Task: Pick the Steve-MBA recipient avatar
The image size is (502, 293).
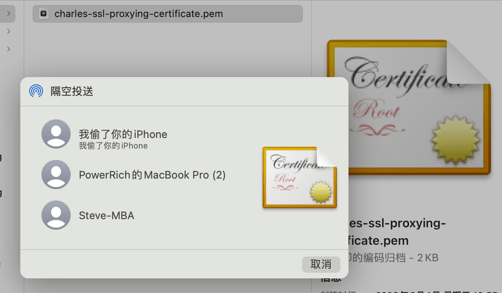Action: (x=56, y=215)
